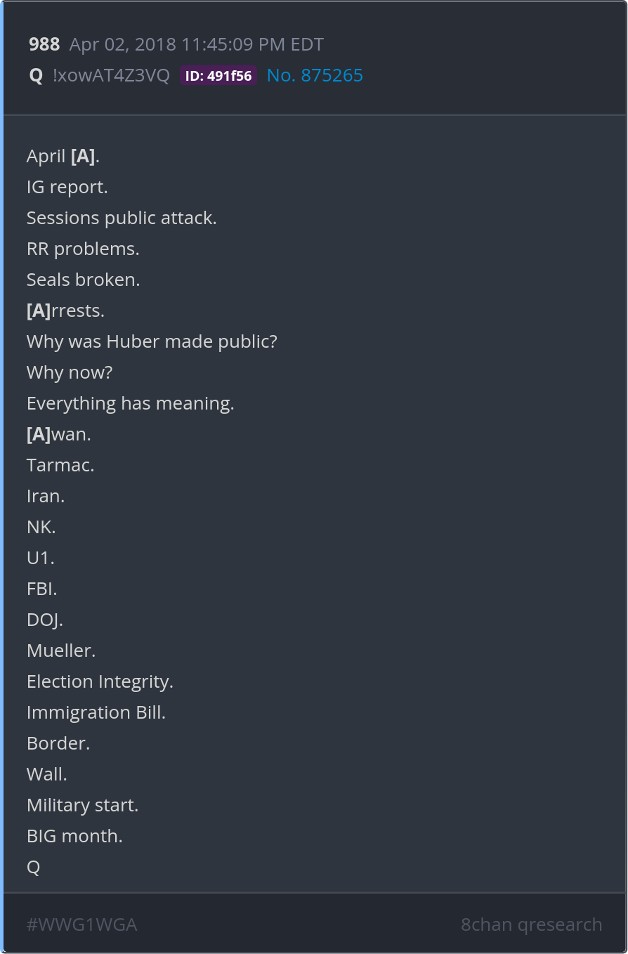628x954 pixels.
Task: Open the No. 875265 post link
Action: tap(315, 76)
